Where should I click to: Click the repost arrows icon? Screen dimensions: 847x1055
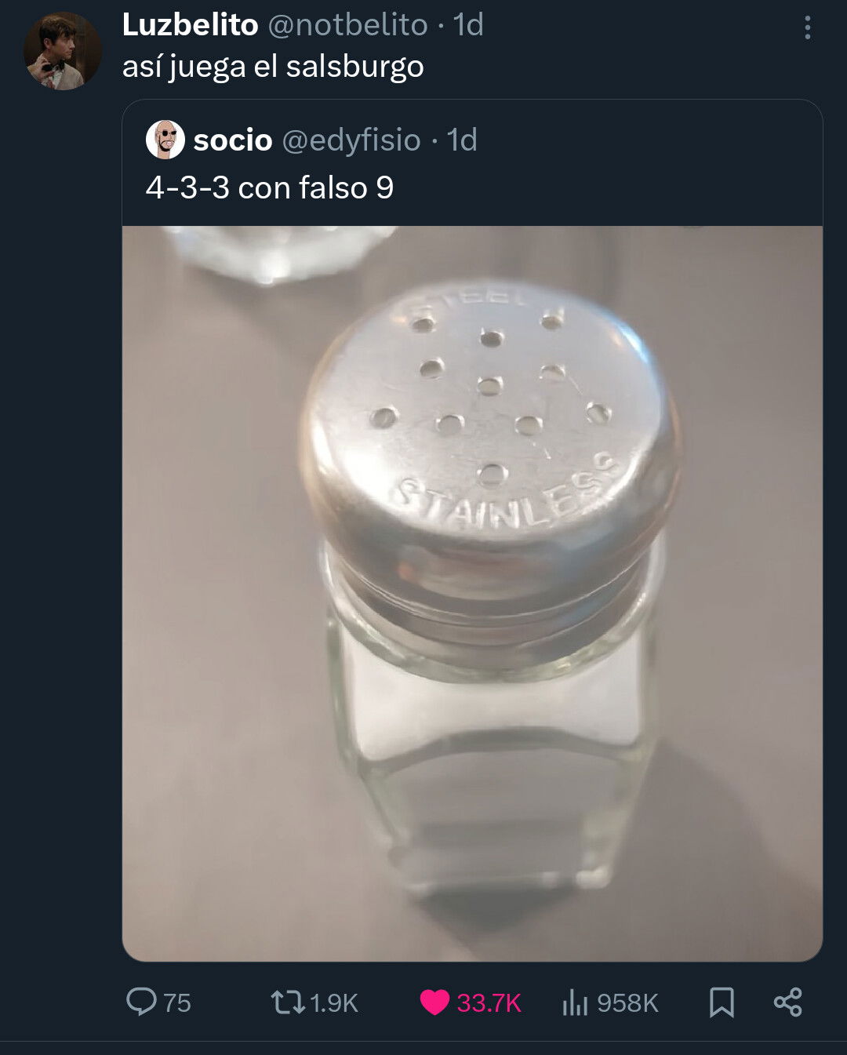tap(287, 1002)
